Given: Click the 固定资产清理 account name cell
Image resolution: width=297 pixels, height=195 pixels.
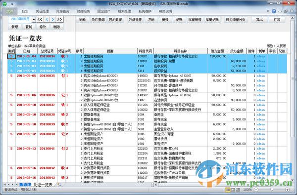Looking at the screenshot, I should (181, 134).
